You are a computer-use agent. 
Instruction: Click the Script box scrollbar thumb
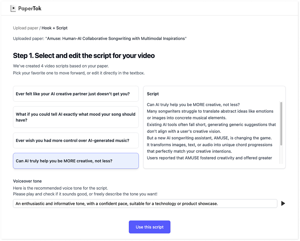[x=281, y=123]
